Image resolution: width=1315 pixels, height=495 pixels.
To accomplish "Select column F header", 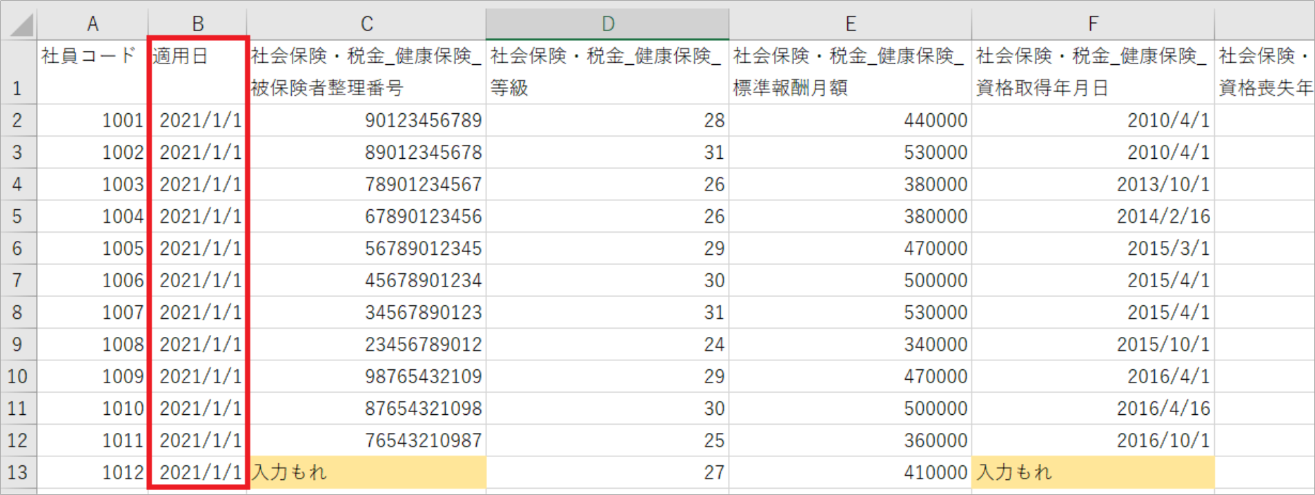I will pos(1092,24).
